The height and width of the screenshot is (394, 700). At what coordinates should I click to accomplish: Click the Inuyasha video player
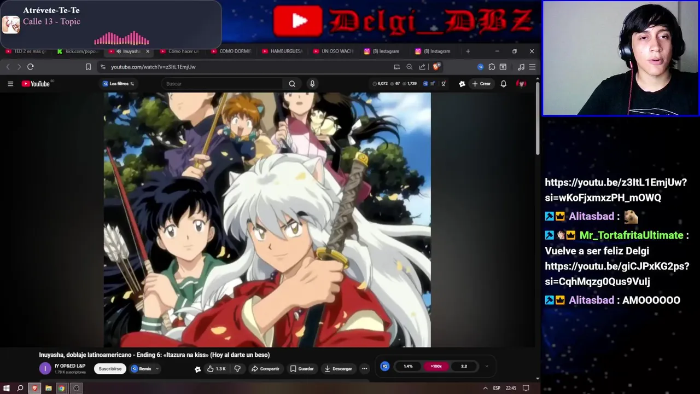pyautogui.click(x=267, y=219)
